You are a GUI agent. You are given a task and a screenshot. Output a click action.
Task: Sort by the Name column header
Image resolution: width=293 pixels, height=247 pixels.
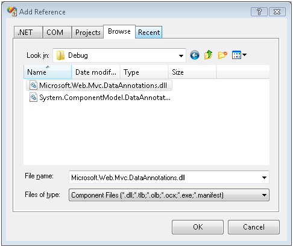[x=48, y=72]
